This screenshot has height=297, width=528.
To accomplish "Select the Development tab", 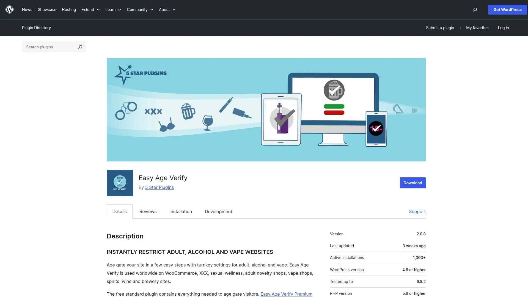I will click(218, 211).
